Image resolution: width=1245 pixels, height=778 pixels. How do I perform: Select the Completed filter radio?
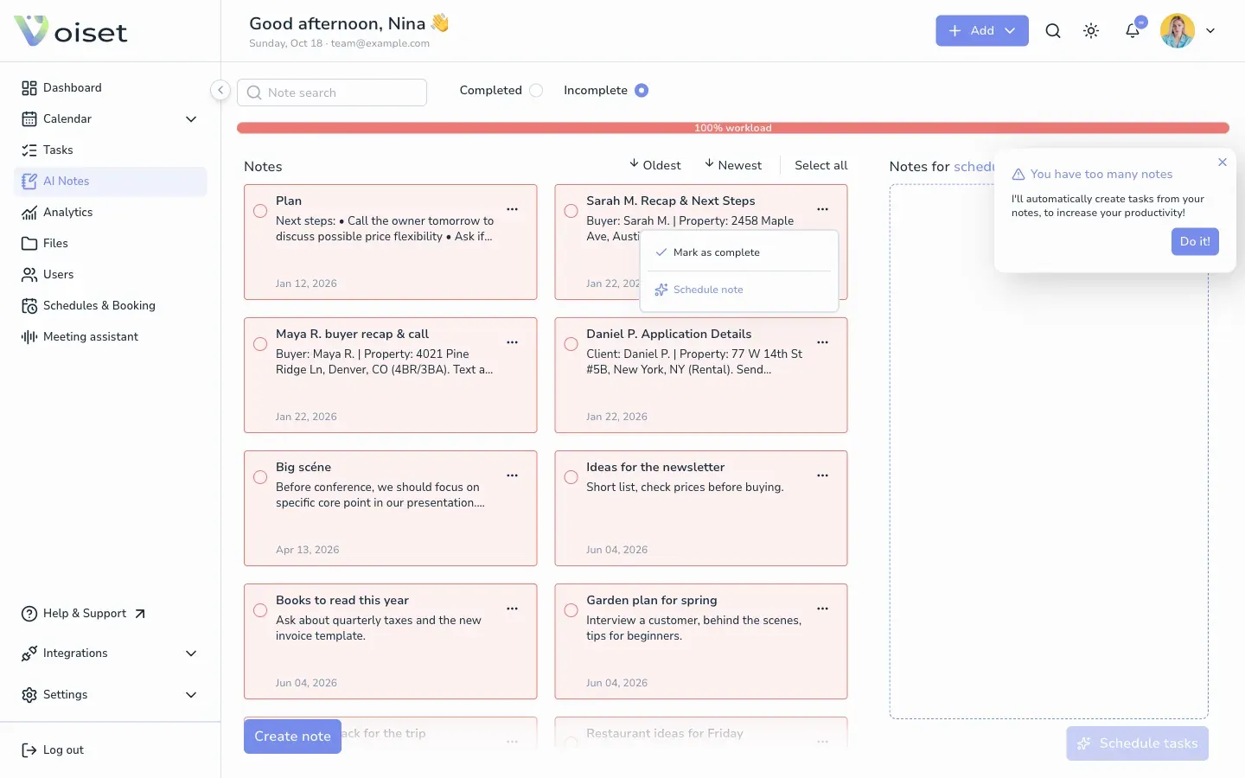pos(536,90)
